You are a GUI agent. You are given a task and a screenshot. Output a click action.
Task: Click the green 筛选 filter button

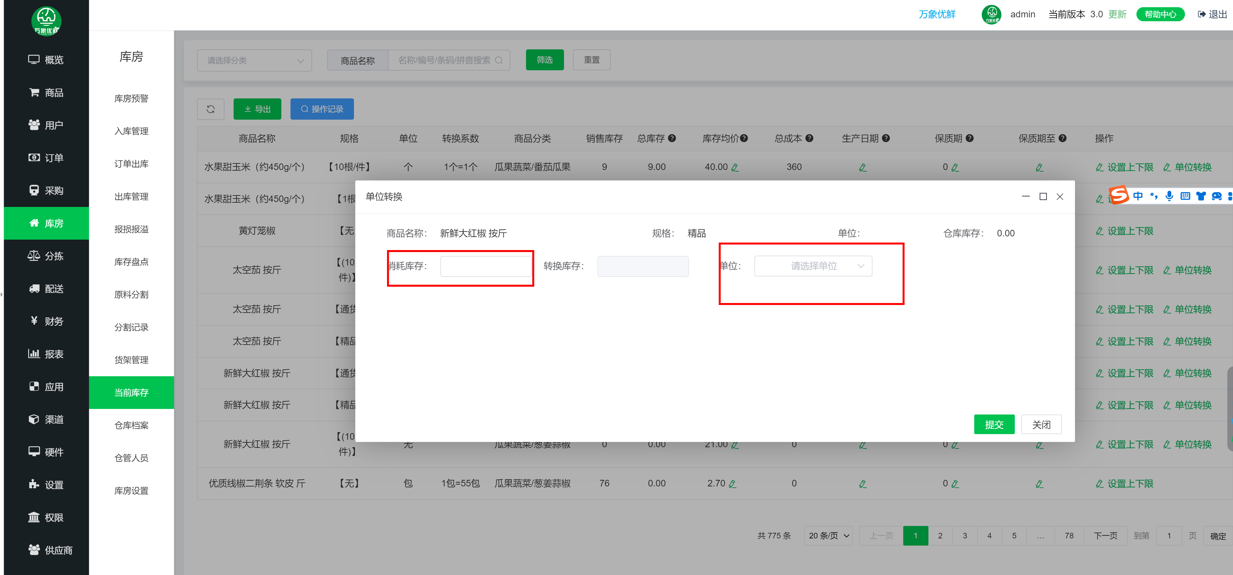(x=545, y=60)
